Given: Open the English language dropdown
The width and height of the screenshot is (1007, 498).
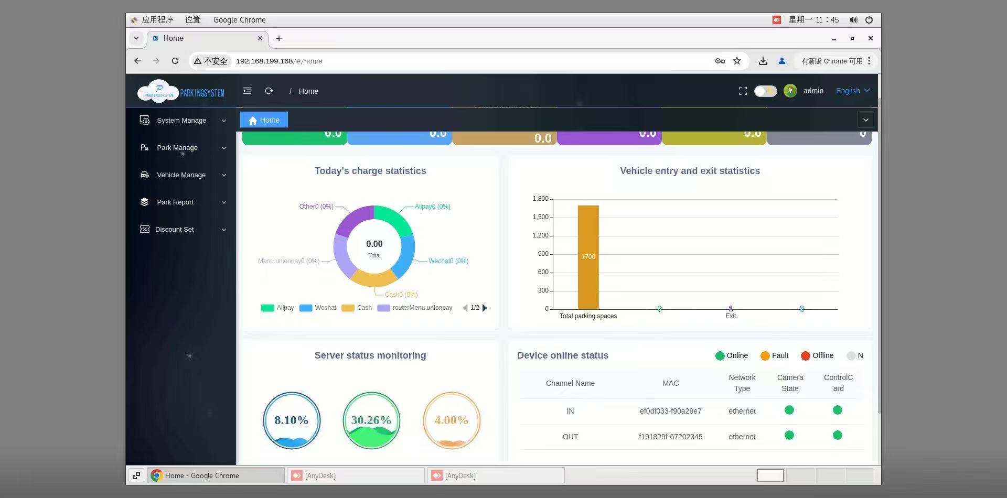Looking at the screenshot, I should (853, 91).
